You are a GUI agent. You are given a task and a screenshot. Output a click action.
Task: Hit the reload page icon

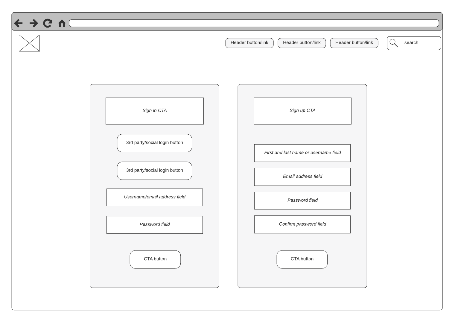[48, 23]
